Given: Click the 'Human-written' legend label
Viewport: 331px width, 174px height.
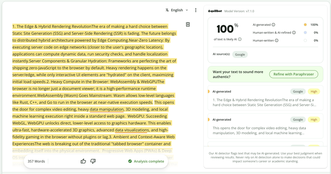Looking at the screenshot, I should [x=263, y=40].
